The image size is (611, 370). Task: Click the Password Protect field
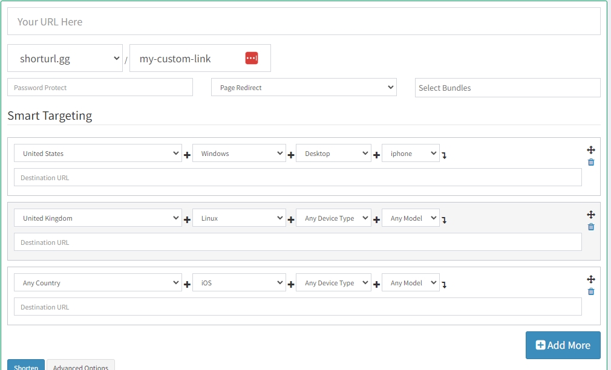coord(100,87)
